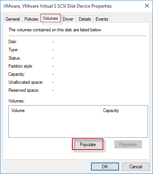Dismiss dialog with Cancel button

click(136, 166)
